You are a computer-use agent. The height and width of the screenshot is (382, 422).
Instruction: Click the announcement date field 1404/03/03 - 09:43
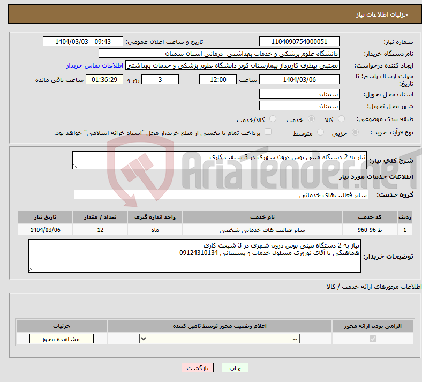[x=83, y=41]
